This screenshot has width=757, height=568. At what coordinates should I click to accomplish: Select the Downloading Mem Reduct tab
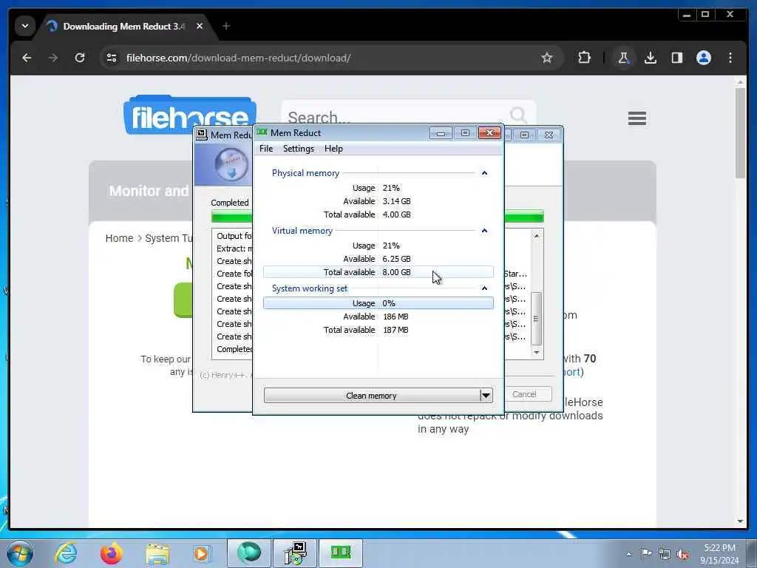point(123,26)
